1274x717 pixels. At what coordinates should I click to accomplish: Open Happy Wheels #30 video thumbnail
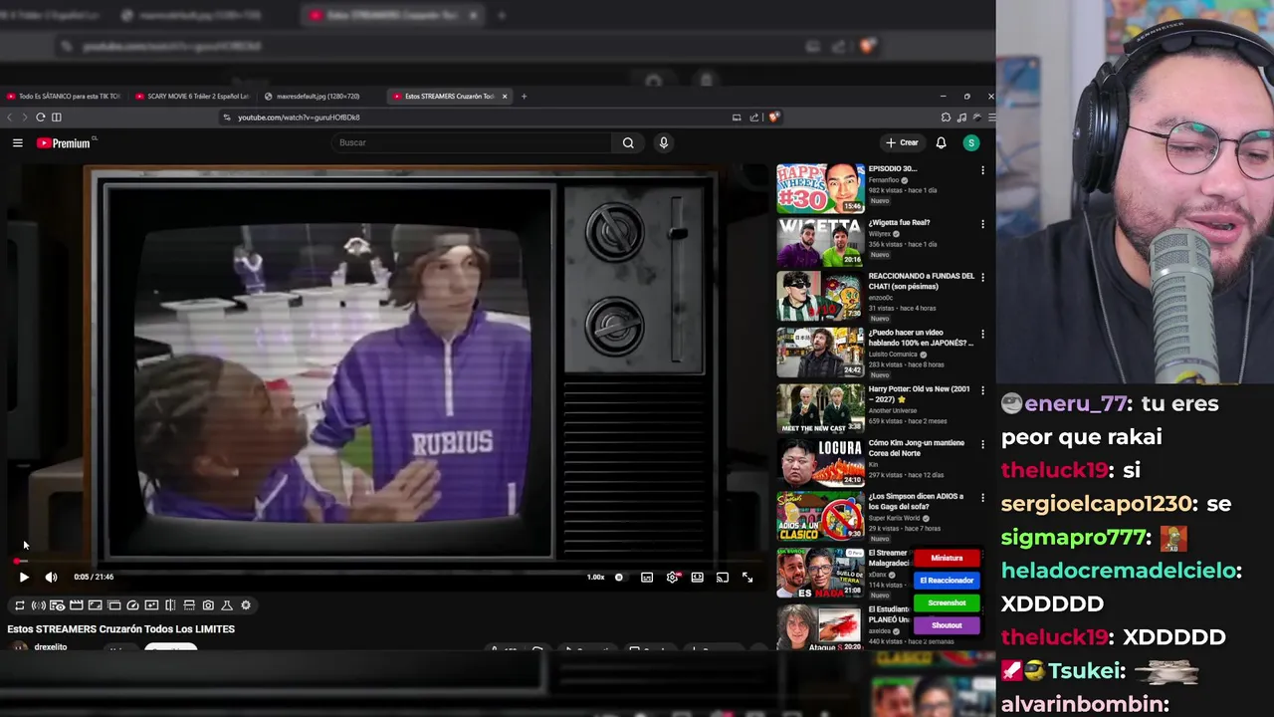[820, 188]
